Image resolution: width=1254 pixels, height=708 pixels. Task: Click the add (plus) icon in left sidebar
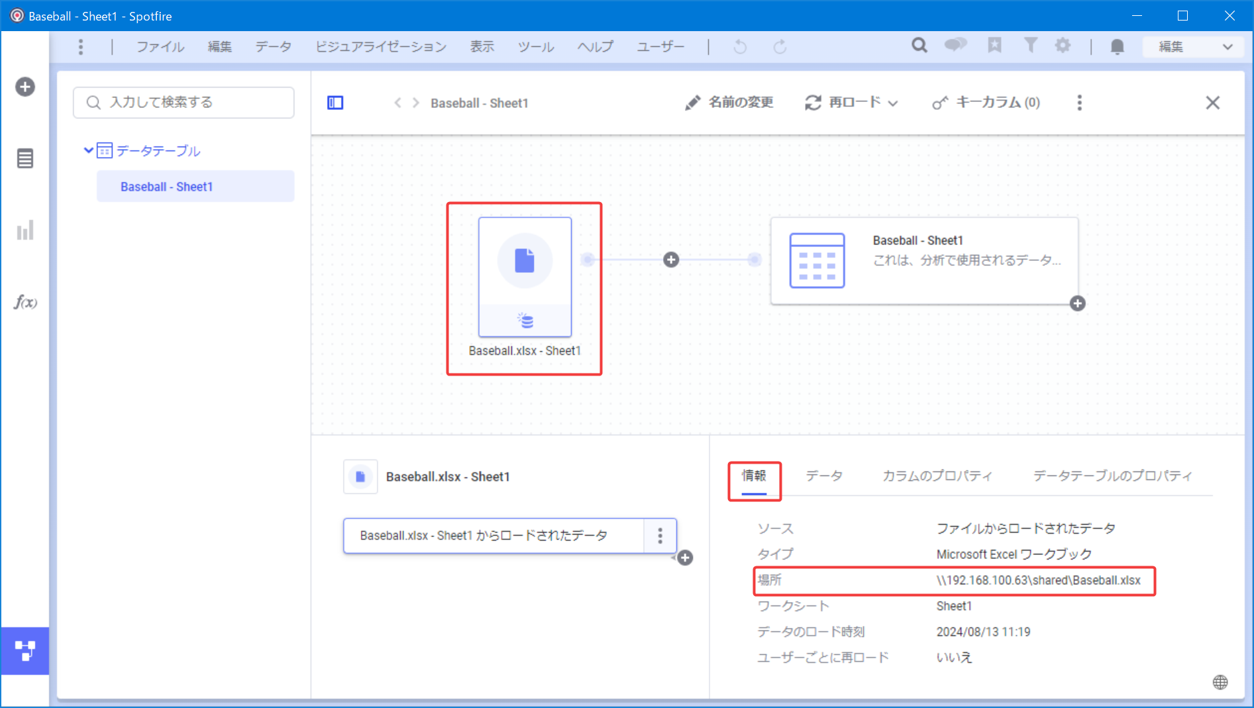point(25,87)
